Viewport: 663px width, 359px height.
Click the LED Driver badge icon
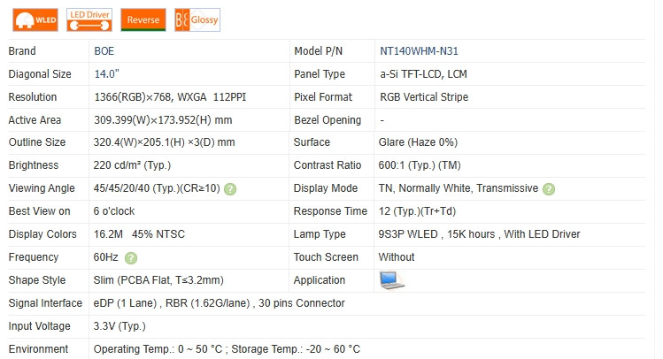[89, 19]
